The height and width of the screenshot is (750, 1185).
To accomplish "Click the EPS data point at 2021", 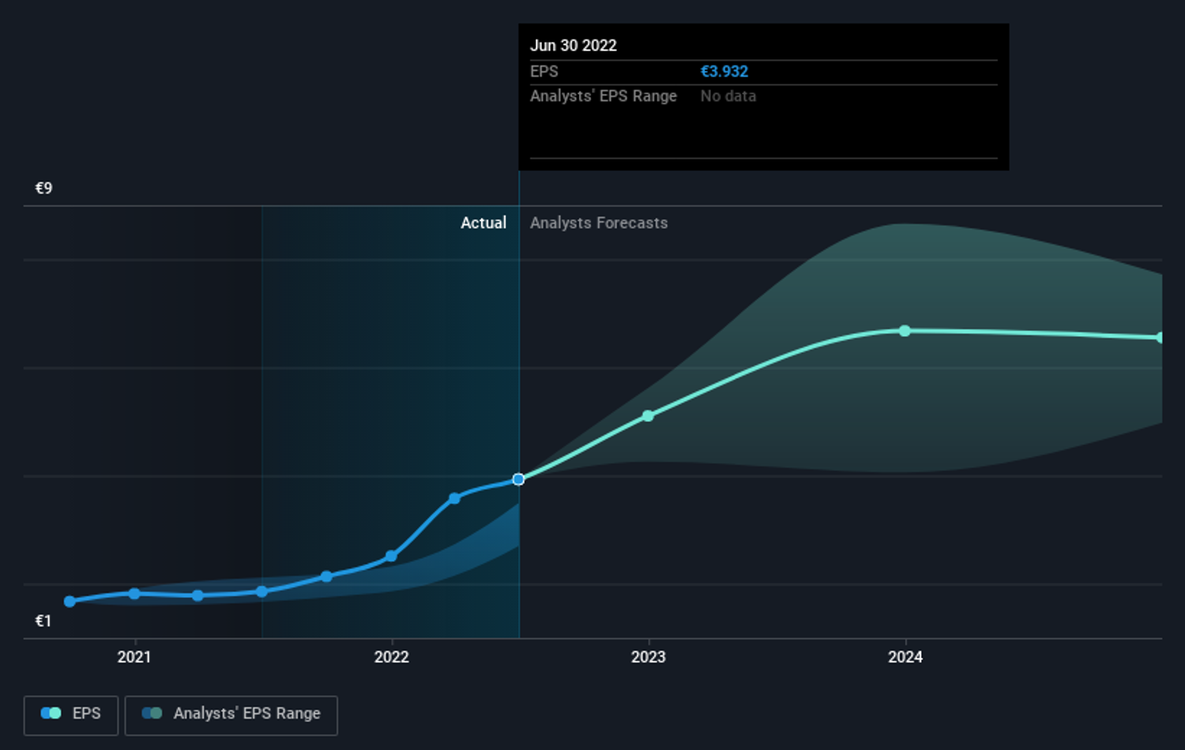I will pyautogui.click(x=134, y=594).
